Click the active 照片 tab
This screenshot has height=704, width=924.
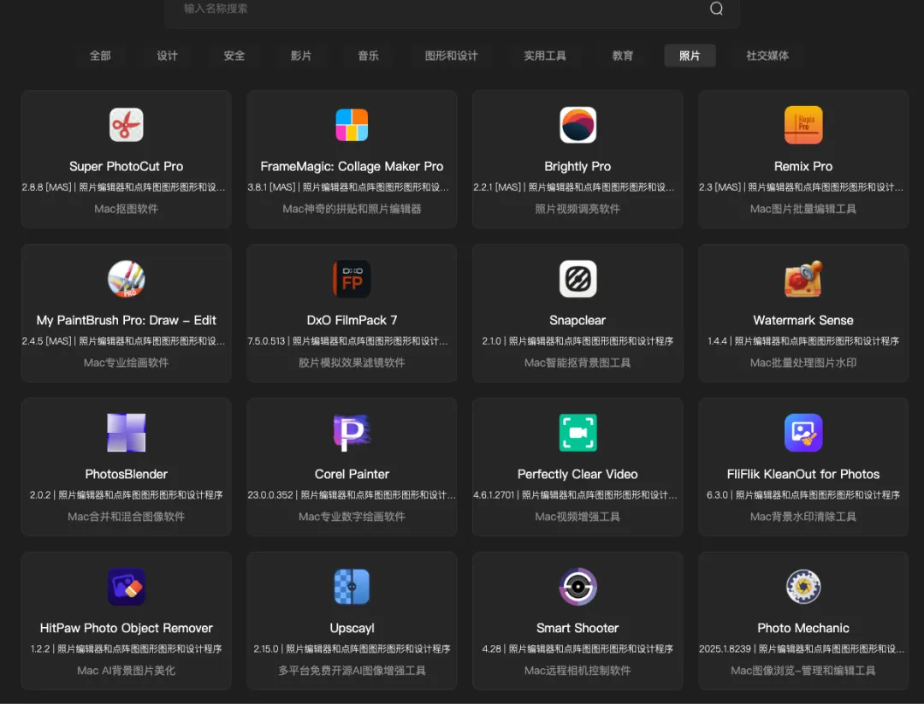click(690, 56)
